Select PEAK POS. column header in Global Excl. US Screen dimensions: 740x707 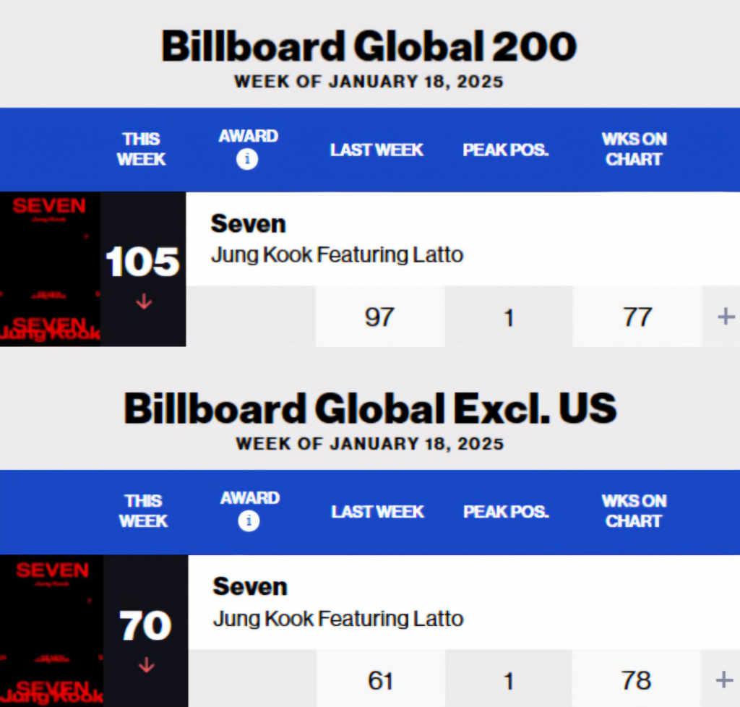(x=506, y=512)
